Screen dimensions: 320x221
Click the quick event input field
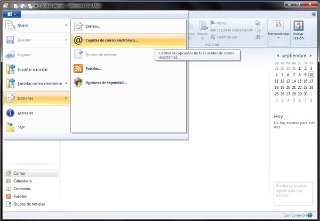[x=293, y=194]
